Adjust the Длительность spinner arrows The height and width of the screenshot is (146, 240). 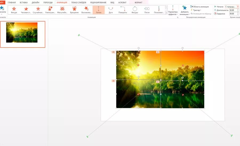point(238,10)
